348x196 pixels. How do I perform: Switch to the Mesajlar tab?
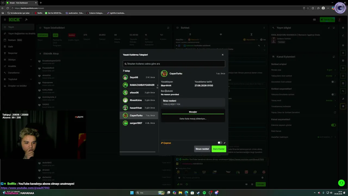(x=193, y=112)
